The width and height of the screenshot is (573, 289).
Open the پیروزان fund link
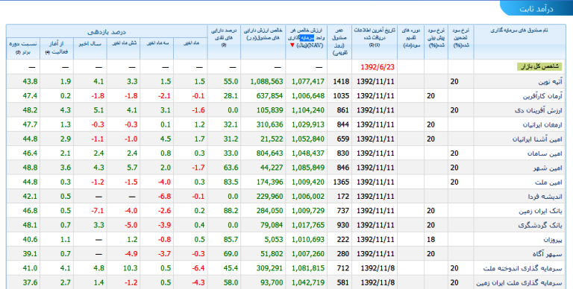click(x=553, y=240)
